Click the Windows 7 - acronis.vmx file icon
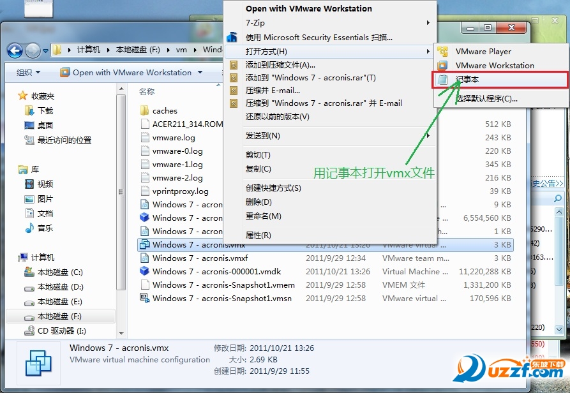Screen dimensions: 570x393 (144, 245)
